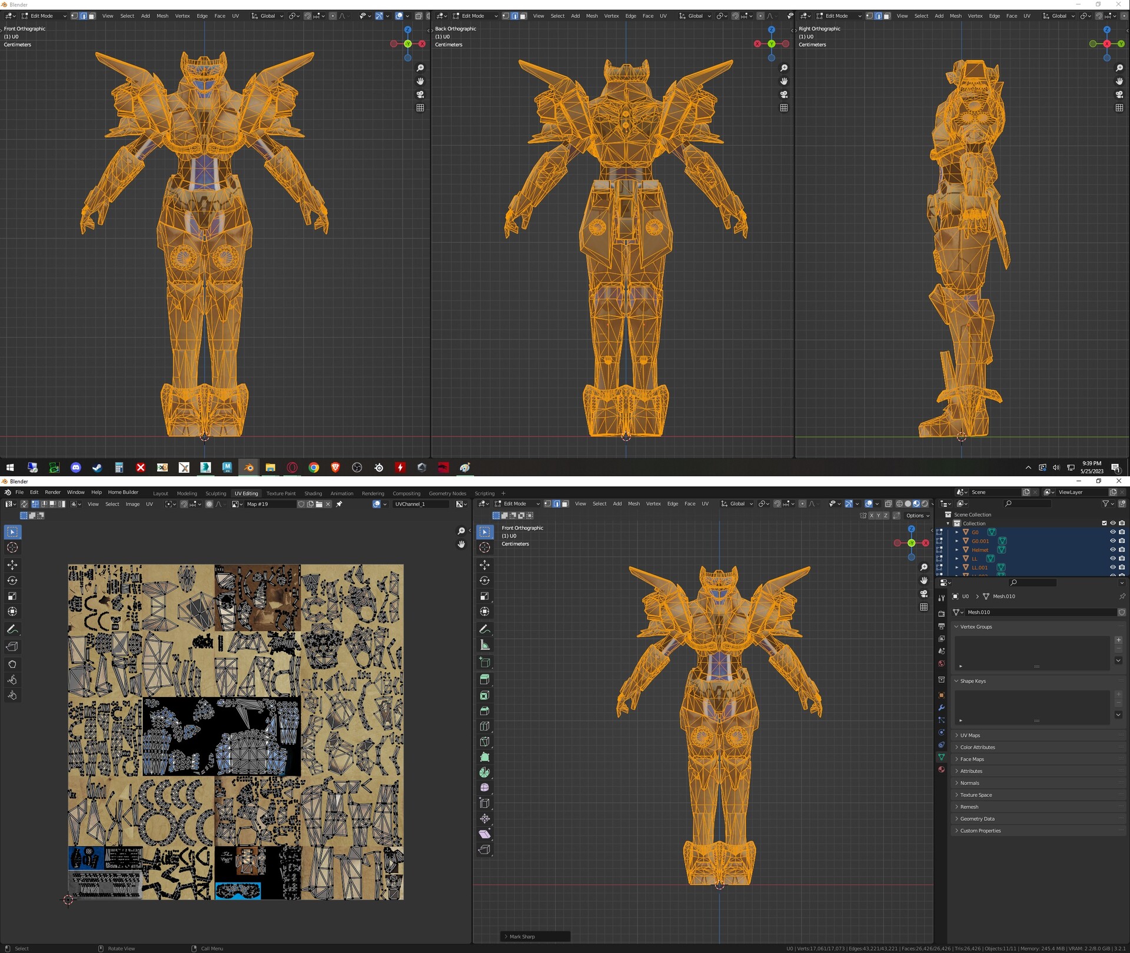1130x953 pixels.
Task: Disable render for the G0 object
Action: (x=1122, y=532)
